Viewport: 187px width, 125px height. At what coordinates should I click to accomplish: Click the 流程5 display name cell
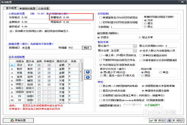(30, 96)
